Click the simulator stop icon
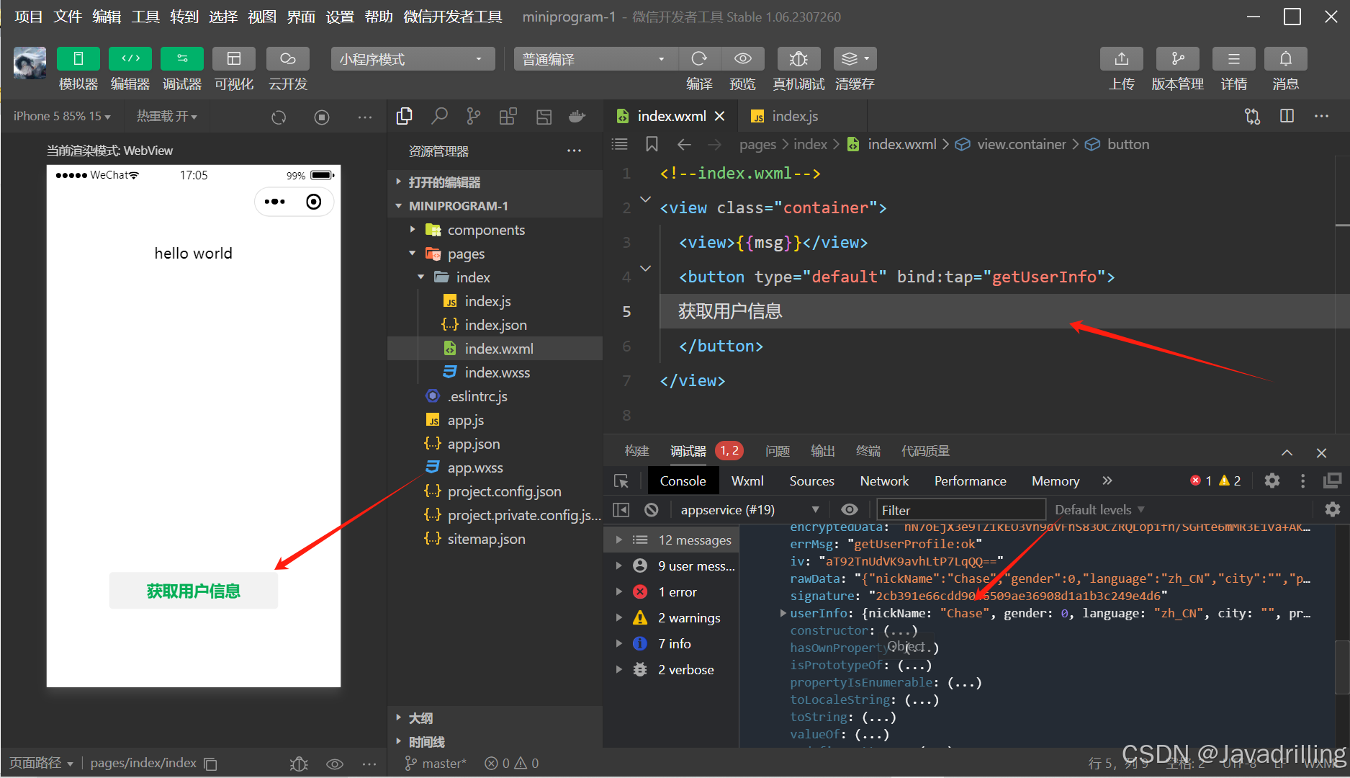The image size is (1350, 778). 322,117
